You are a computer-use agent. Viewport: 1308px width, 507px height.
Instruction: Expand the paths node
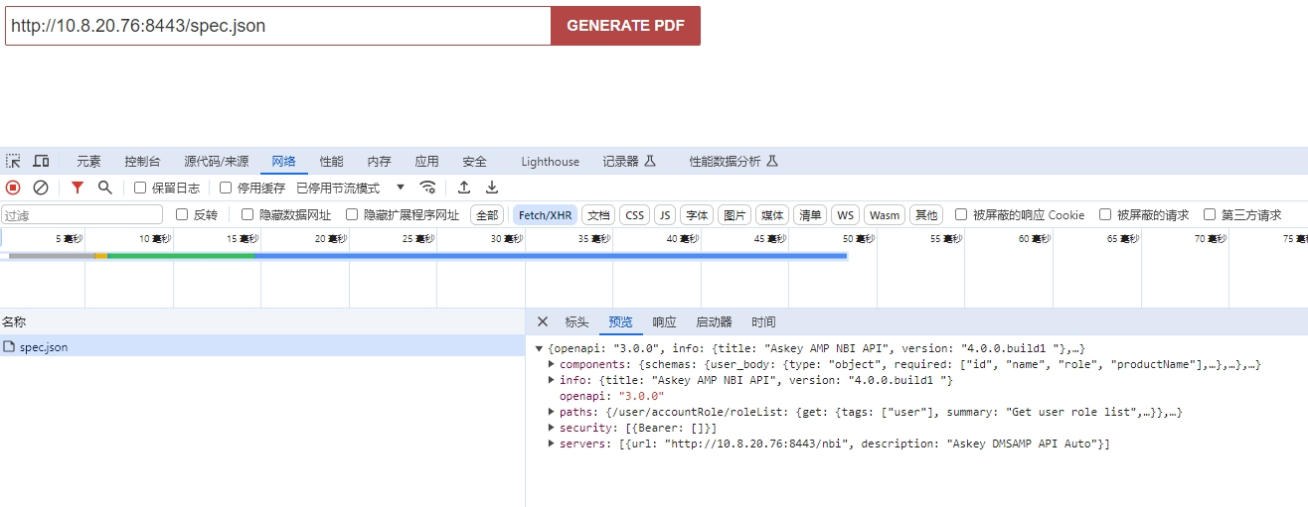pos(552,412)
